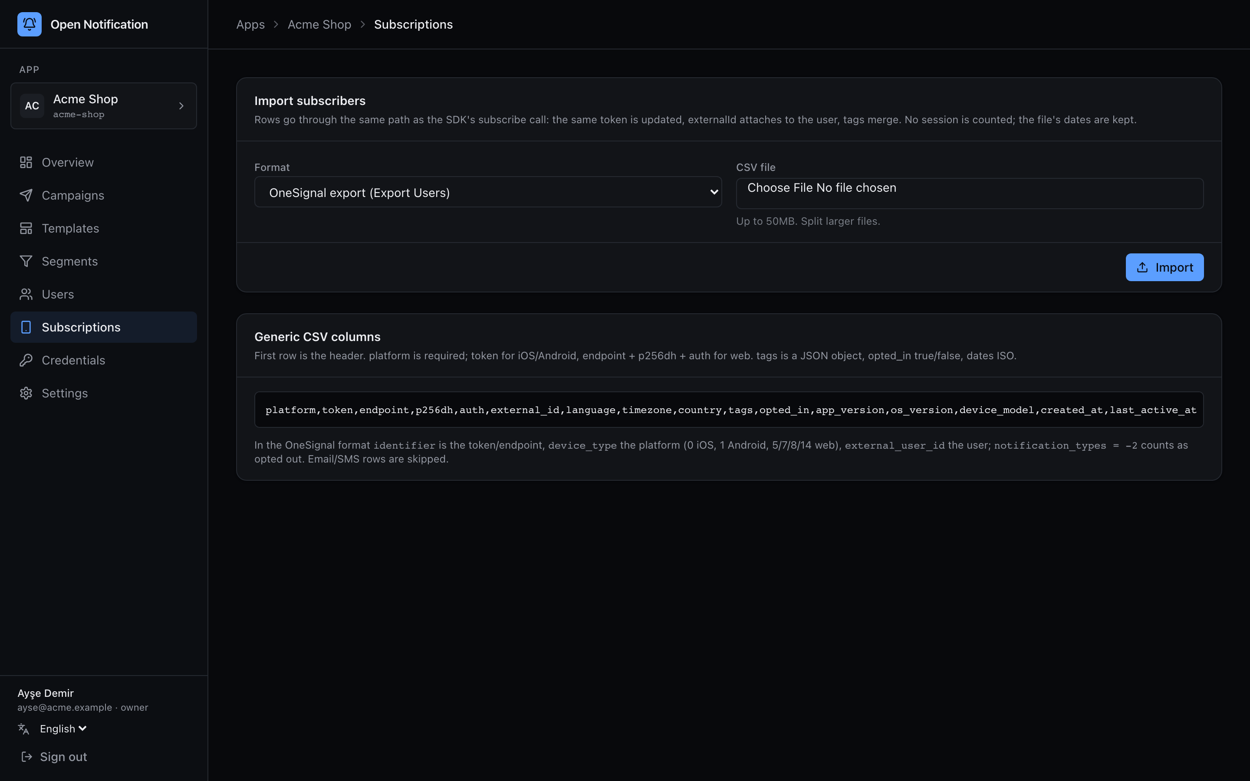Click the Users people icon
The height and width of the screenshot is (781, 1250).
[26, 295]
